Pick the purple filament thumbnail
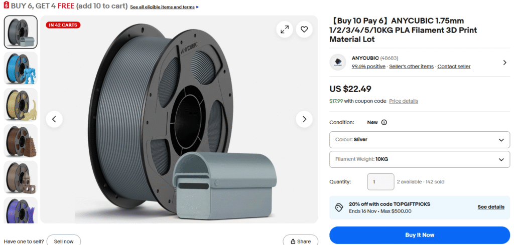 21,209
